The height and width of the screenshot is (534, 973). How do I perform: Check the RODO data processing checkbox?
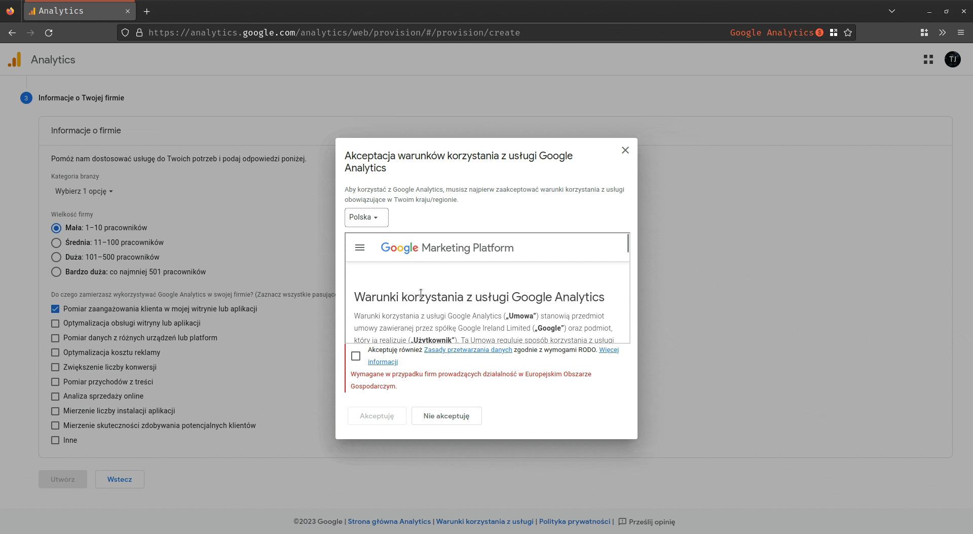click(x=356, y=356)
